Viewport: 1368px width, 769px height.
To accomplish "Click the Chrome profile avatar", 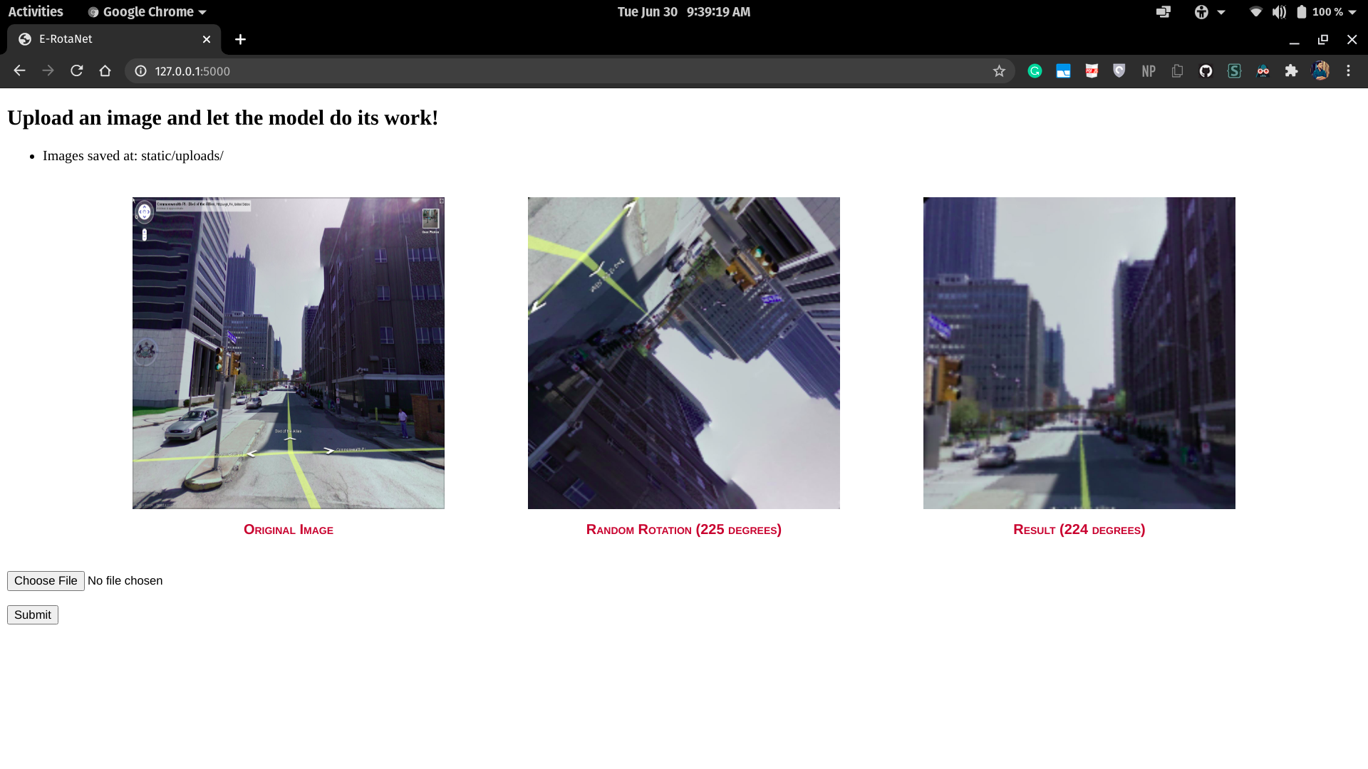I will pos(1320,70).
